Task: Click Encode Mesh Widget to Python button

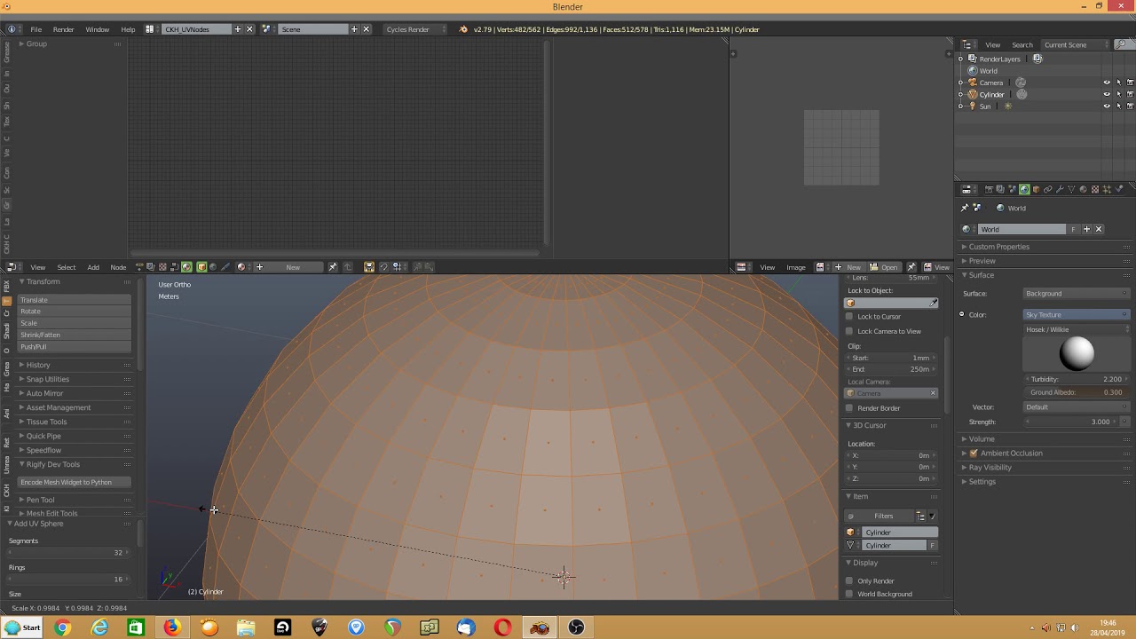Action: (x=75, y=482)
